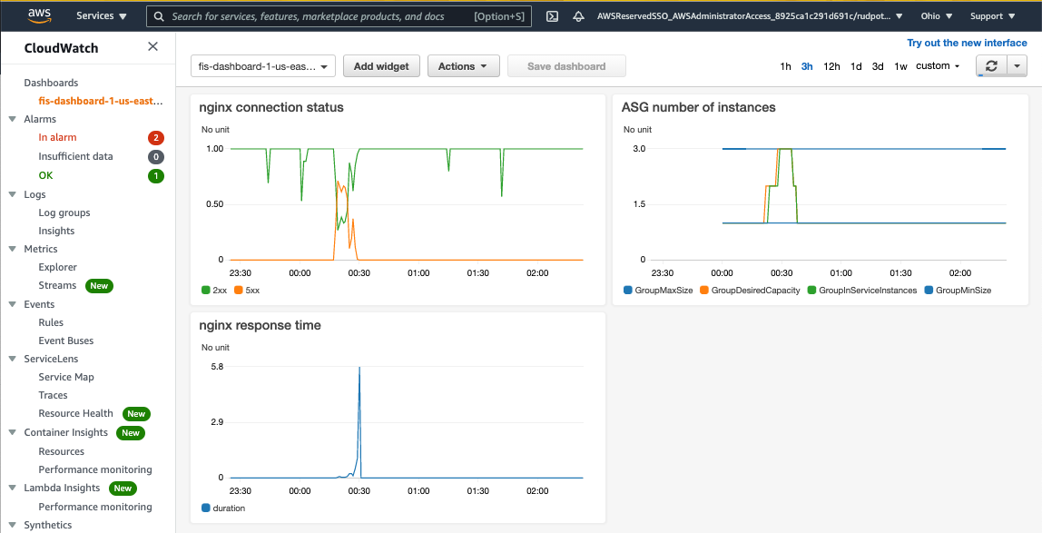Toggle the GroupDesiredCapacity legend swatch
Image resolution: width=1042 pixels, height=533 pixels.
tap(703, 291)
